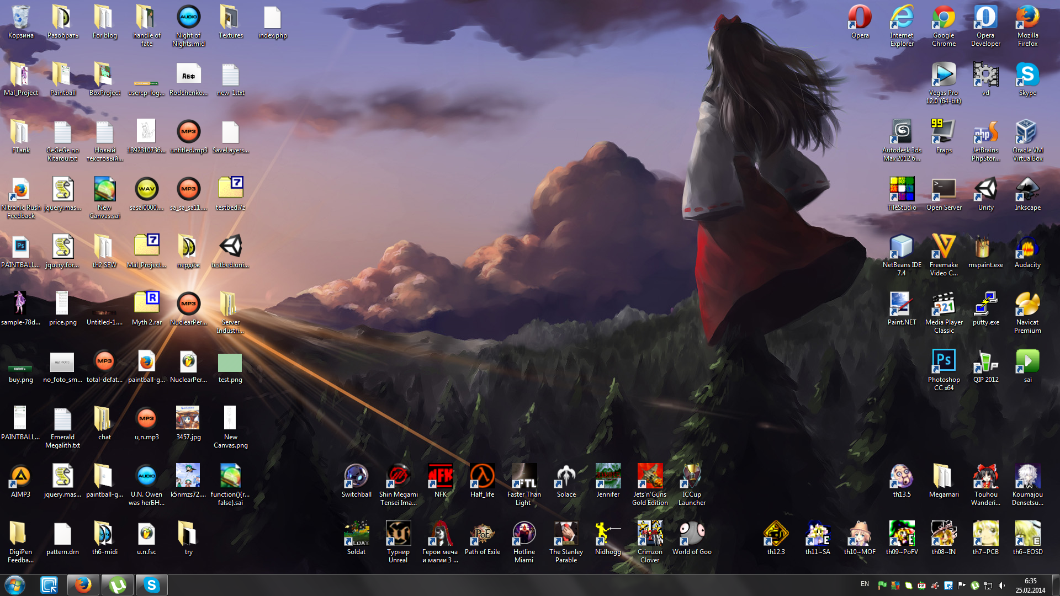1060x596 pixels.
Task: Select the Path of Exile icon
Action: tap(482, 534)
